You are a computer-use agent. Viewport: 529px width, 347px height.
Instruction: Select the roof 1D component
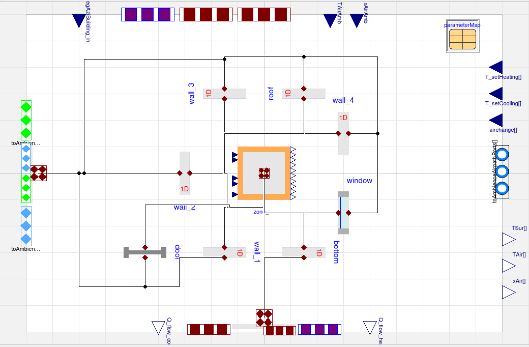click(x=304, y=94)
